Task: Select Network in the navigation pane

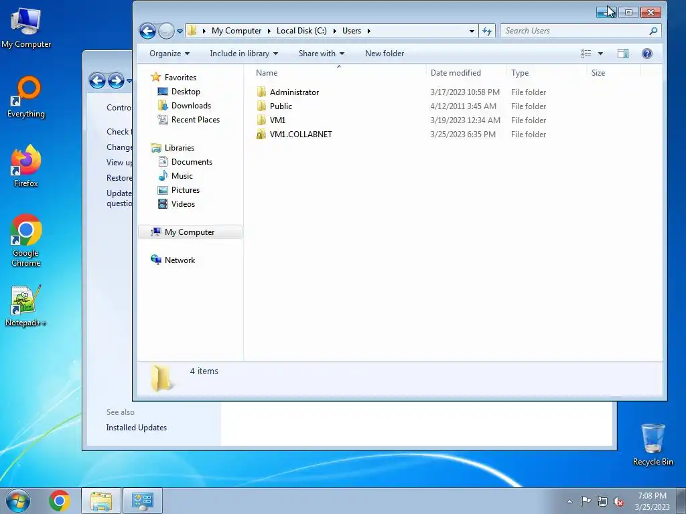Action: coord(180,260)
